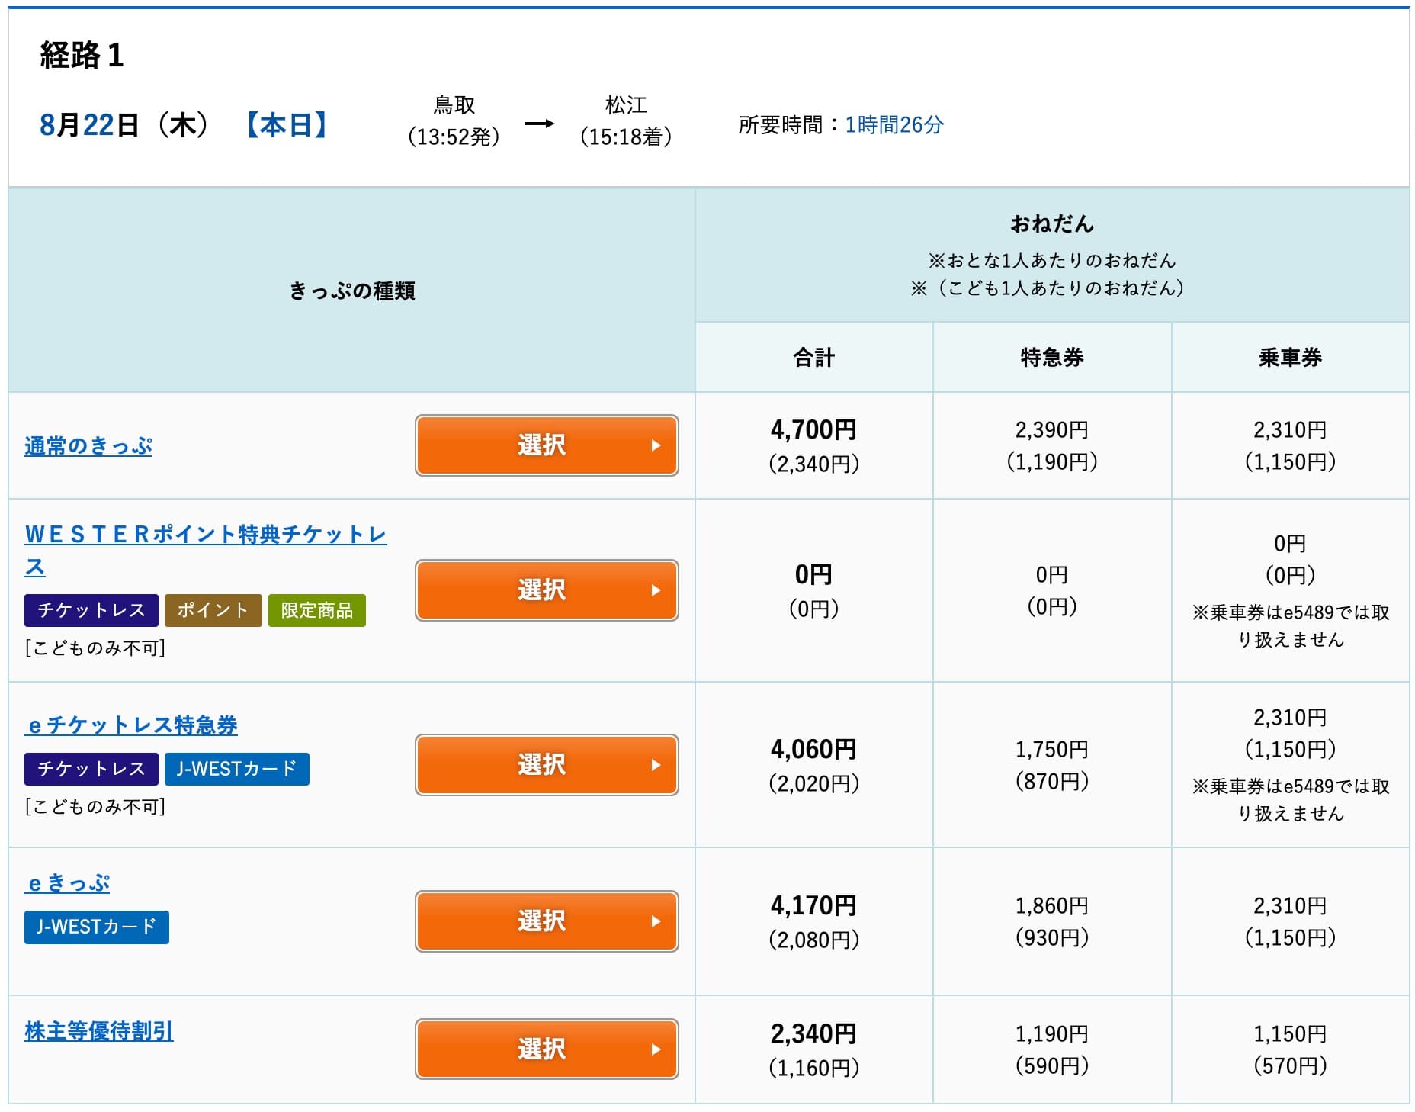Screen dimensions: 1415x1112
Task: Click the きっぷの種類 header
Action: 351,291
